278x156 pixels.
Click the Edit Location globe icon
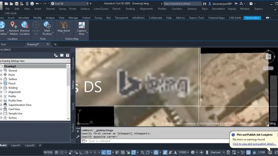(x=3, y=25)
